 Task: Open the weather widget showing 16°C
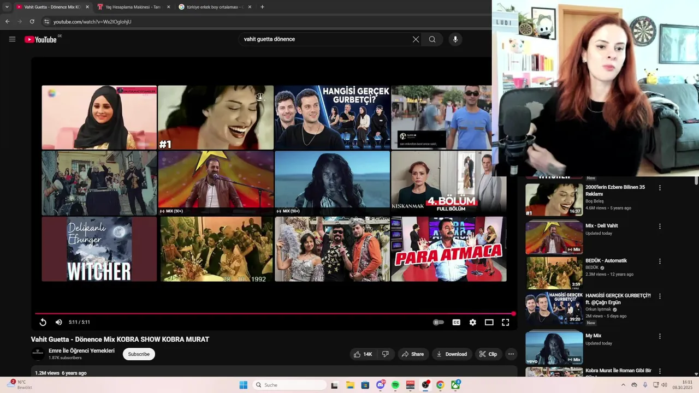(x=20, y=385)
